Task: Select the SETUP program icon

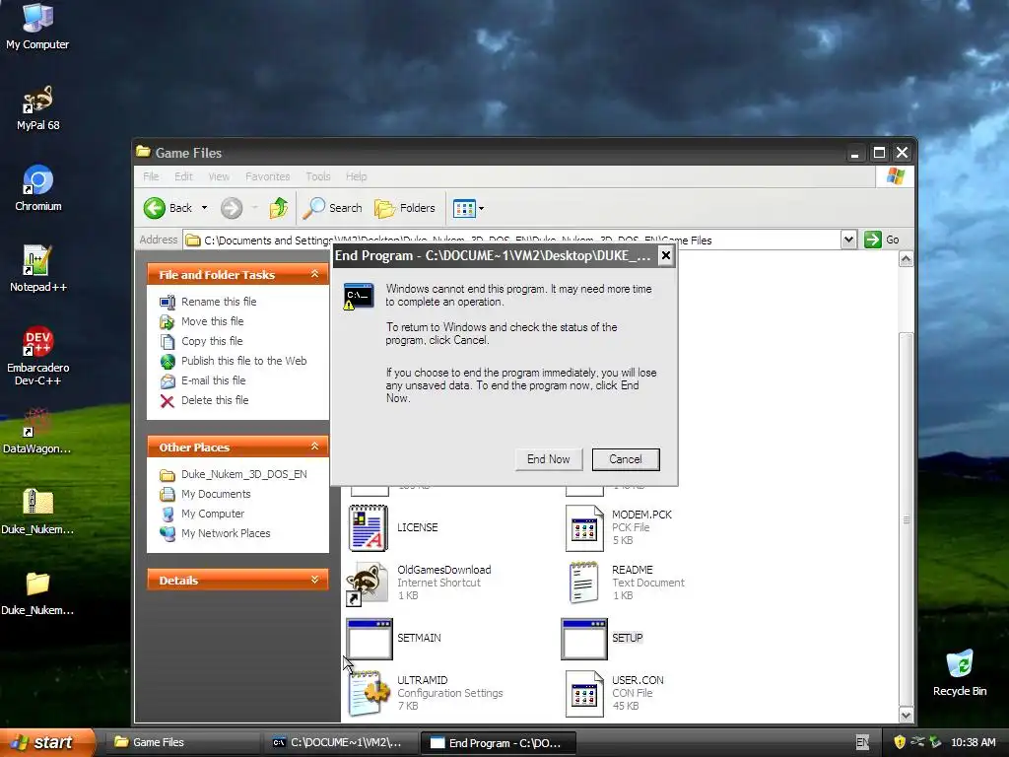Action: point(584,639)
